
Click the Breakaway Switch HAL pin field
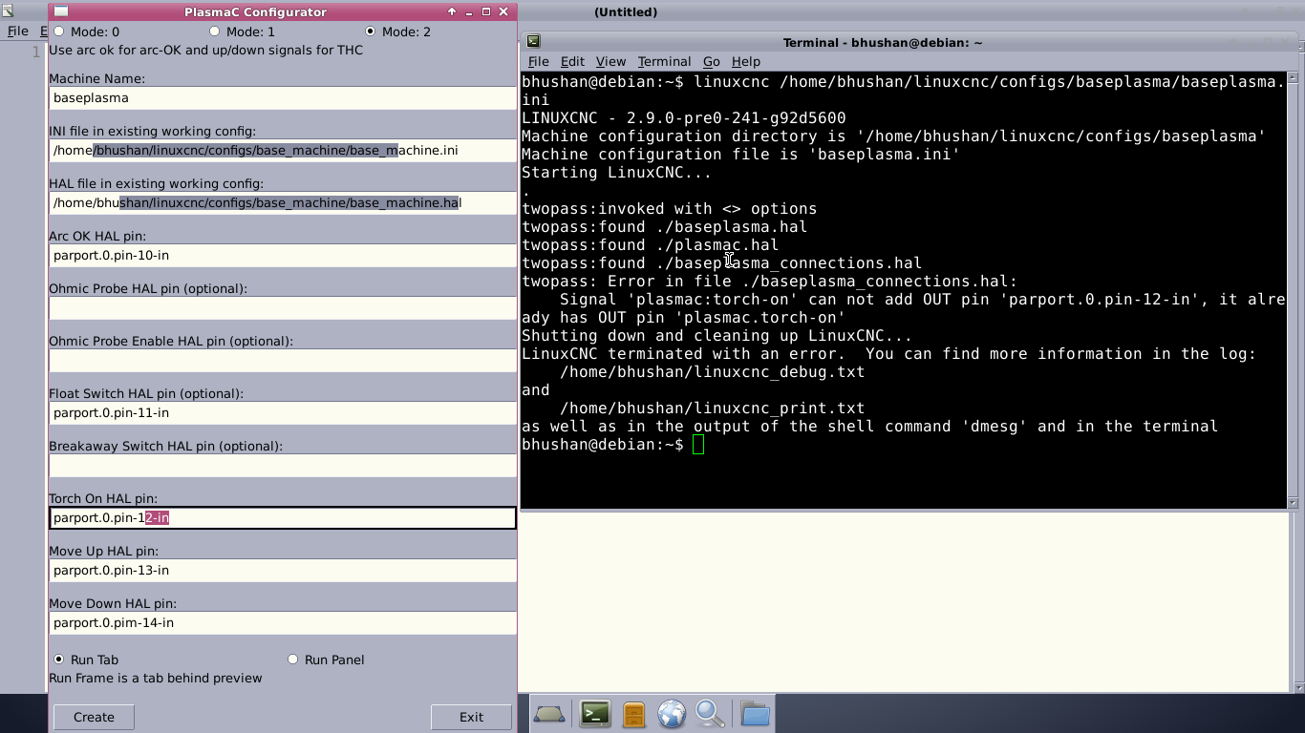[x=283, y=465]
